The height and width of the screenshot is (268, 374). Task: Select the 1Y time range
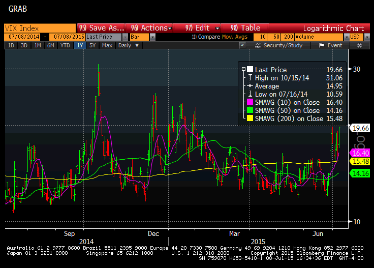[x=80, y=45]
